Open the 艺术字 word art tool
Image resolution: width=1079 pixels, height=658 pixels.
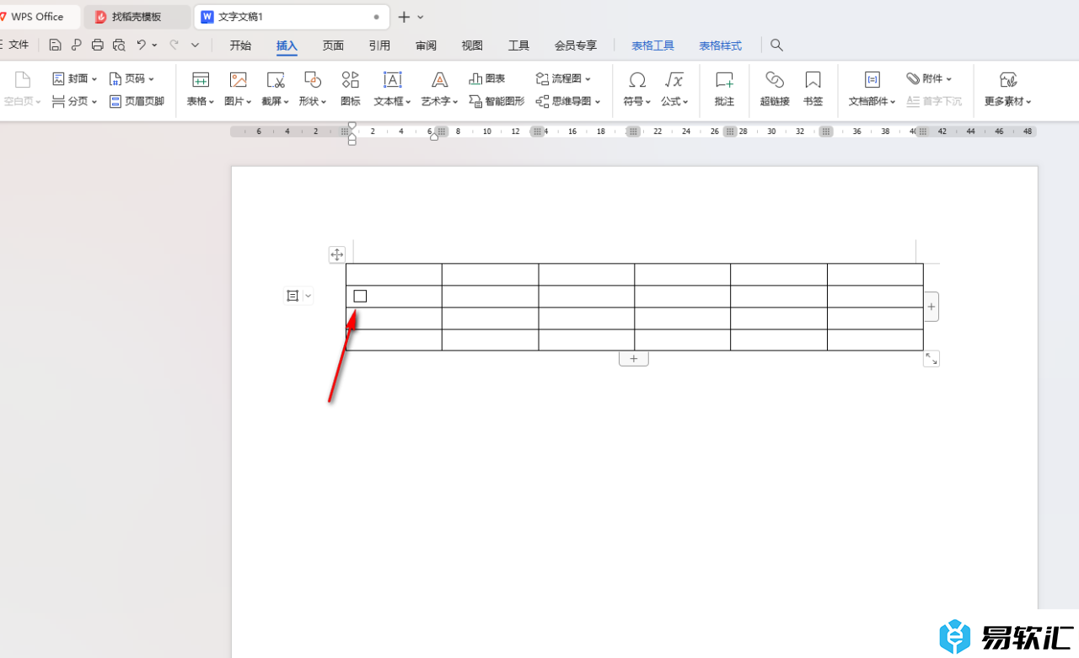pyautogui.click(x=440, y=89)
